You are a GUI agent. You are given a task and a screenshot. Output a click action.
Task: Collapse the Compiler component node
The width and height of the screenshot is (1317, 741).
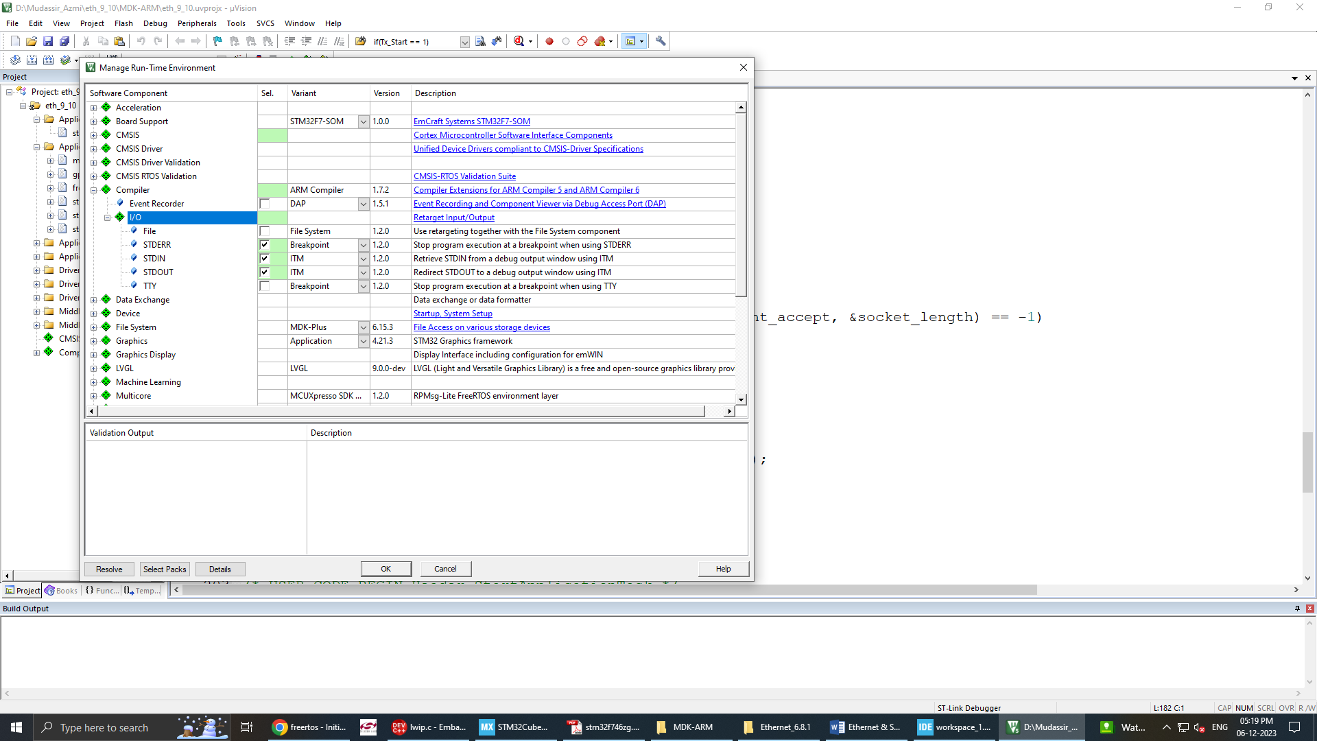click(x=94, y=190)
